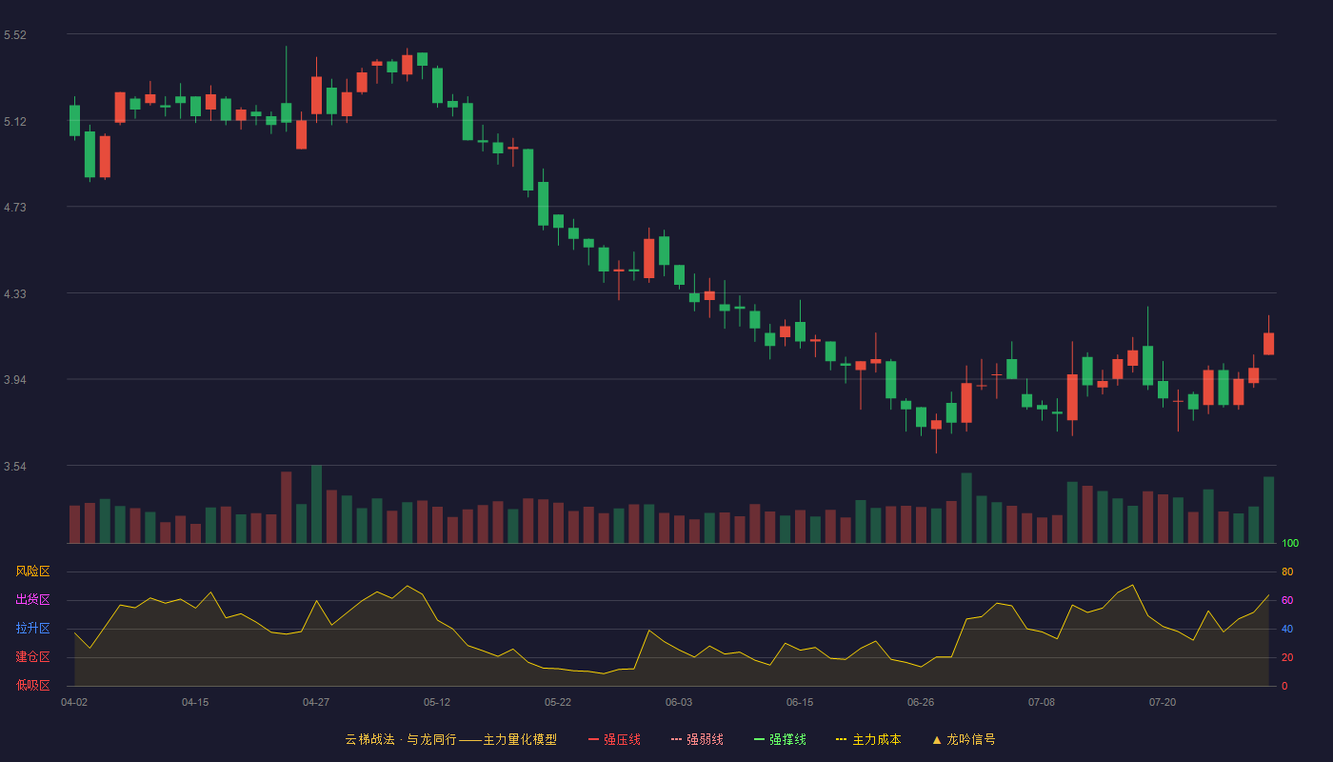
Task: Click the 3.54 price axis label
Action: [15, 467]
